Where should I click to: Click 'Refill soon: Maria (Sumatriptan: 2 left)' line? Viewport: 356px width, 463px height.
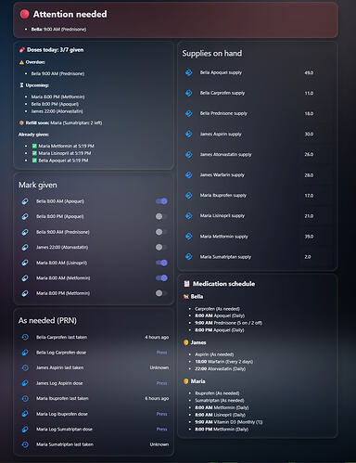(x=60, y=122)
